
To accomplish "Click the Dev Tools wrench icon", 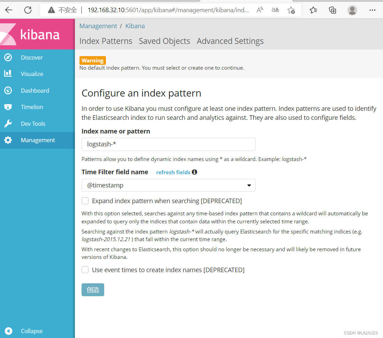I will pos(8,124).
